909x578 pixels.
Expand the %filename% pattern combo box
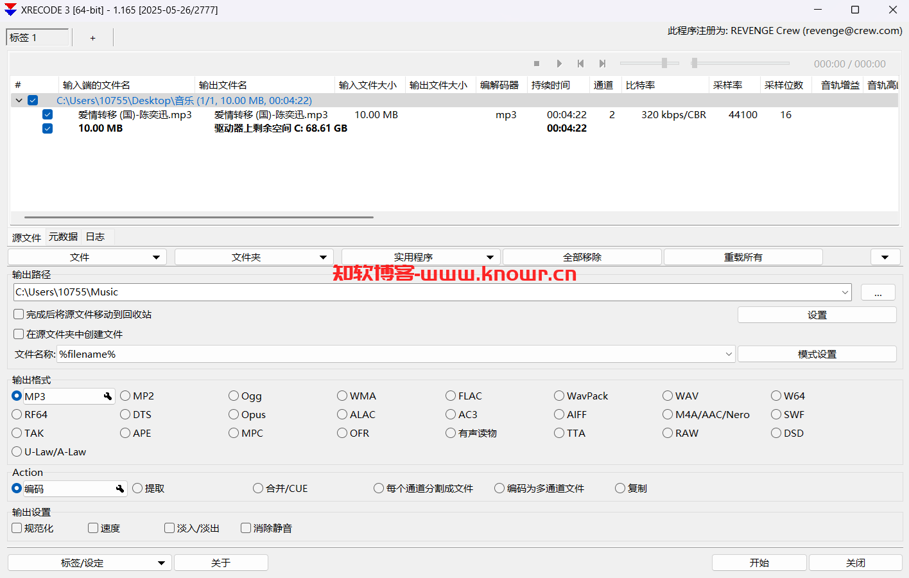(729, 354)
